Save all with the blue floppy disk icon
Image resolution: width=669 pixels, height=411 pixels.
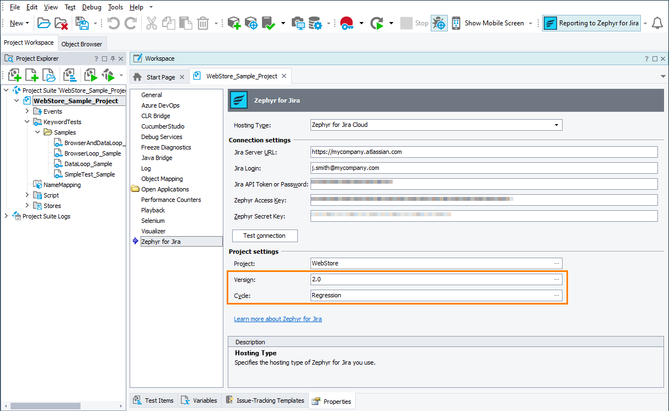tap(82, 23)
